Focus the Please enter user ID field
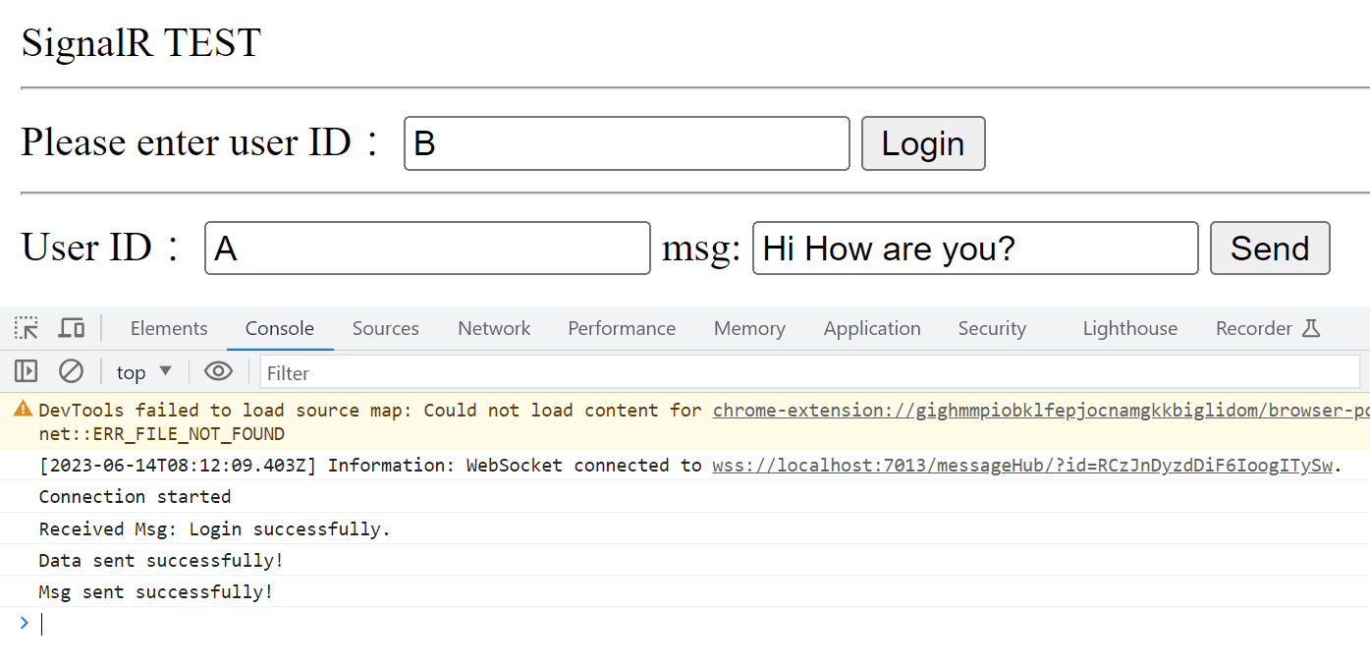 point(627,143)
